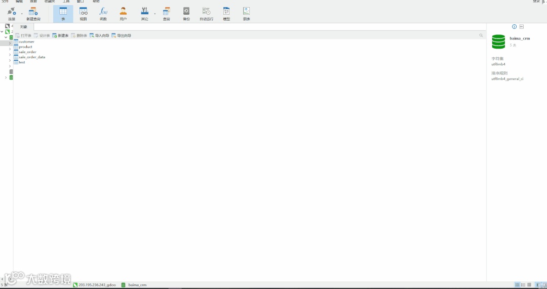Expand the bottom green database tree node
Image resolution: width=547 pixels, height=289 pixels.
pos(6,77)
